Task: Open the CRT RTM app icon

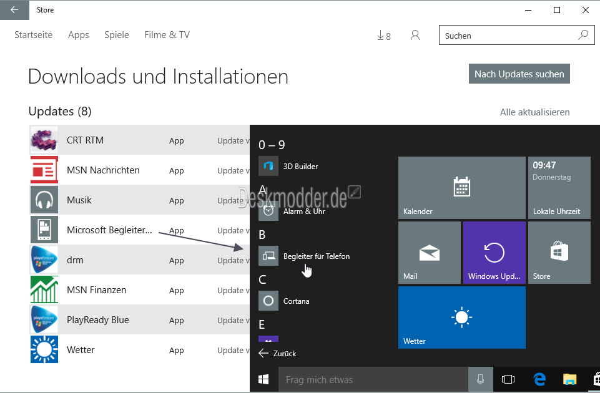Action: point(44,140)
